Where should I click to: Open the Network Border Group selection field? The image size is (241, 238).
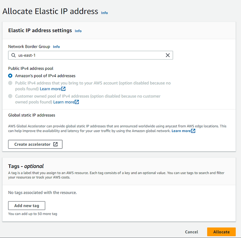90,55
